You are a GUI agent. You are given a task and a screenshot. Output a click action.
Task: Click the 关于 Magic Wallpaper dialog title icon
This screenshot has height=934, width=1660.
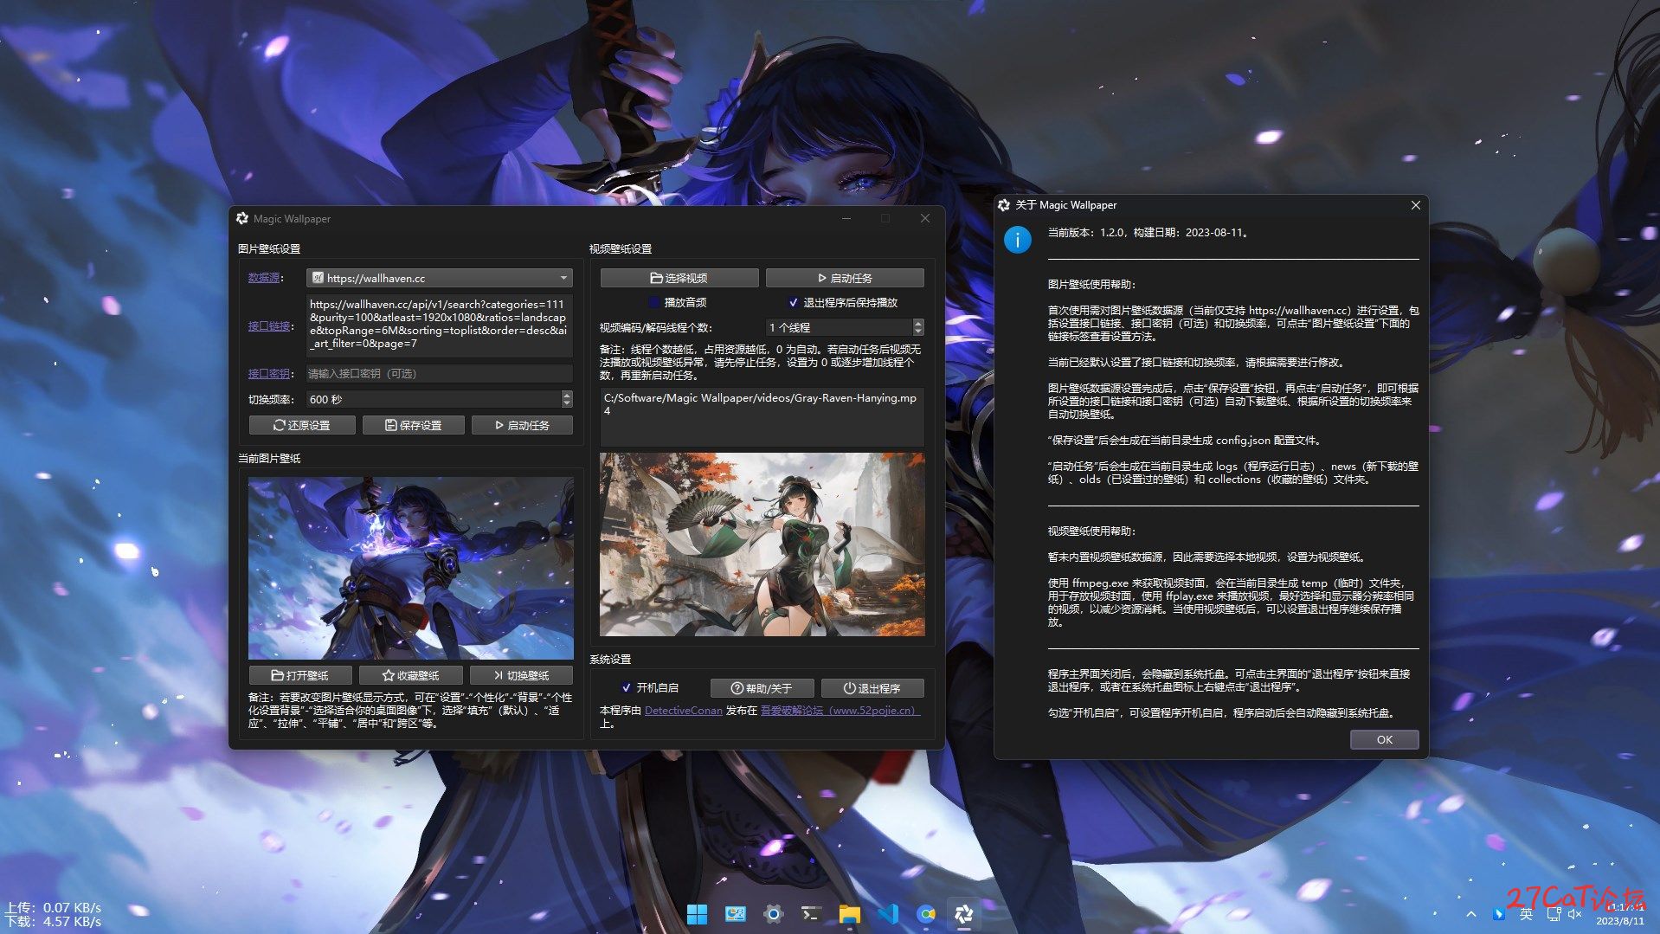pos(1004,205)
